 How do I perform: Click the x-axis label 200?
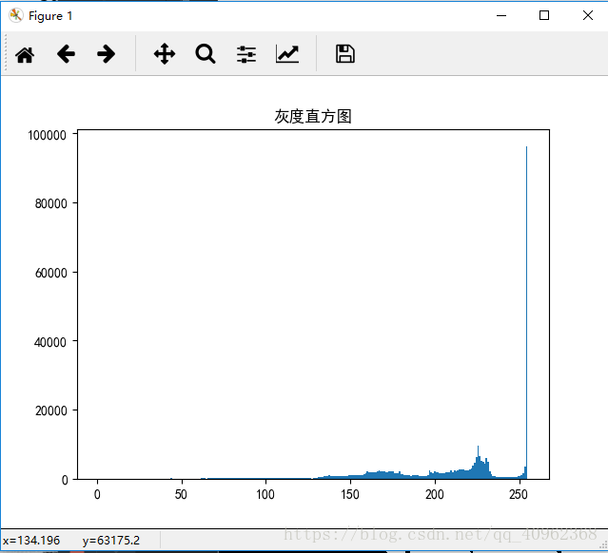[x=435, y=494]
